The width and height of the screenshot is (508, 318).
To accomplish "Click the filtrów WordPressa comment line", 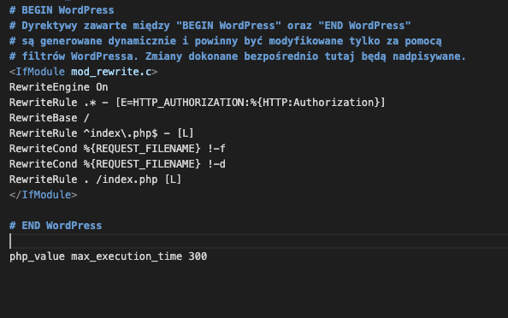I will click(x=238, y=56).
